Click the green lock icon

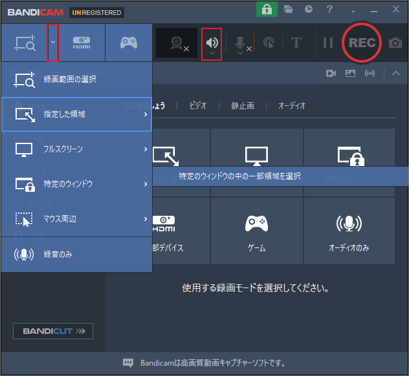[x=267, y=10]
